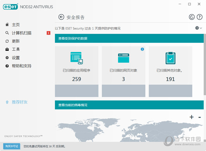Open 设置 in the sidebar
This screenshot has width=206, height=151.
(16, 58)
